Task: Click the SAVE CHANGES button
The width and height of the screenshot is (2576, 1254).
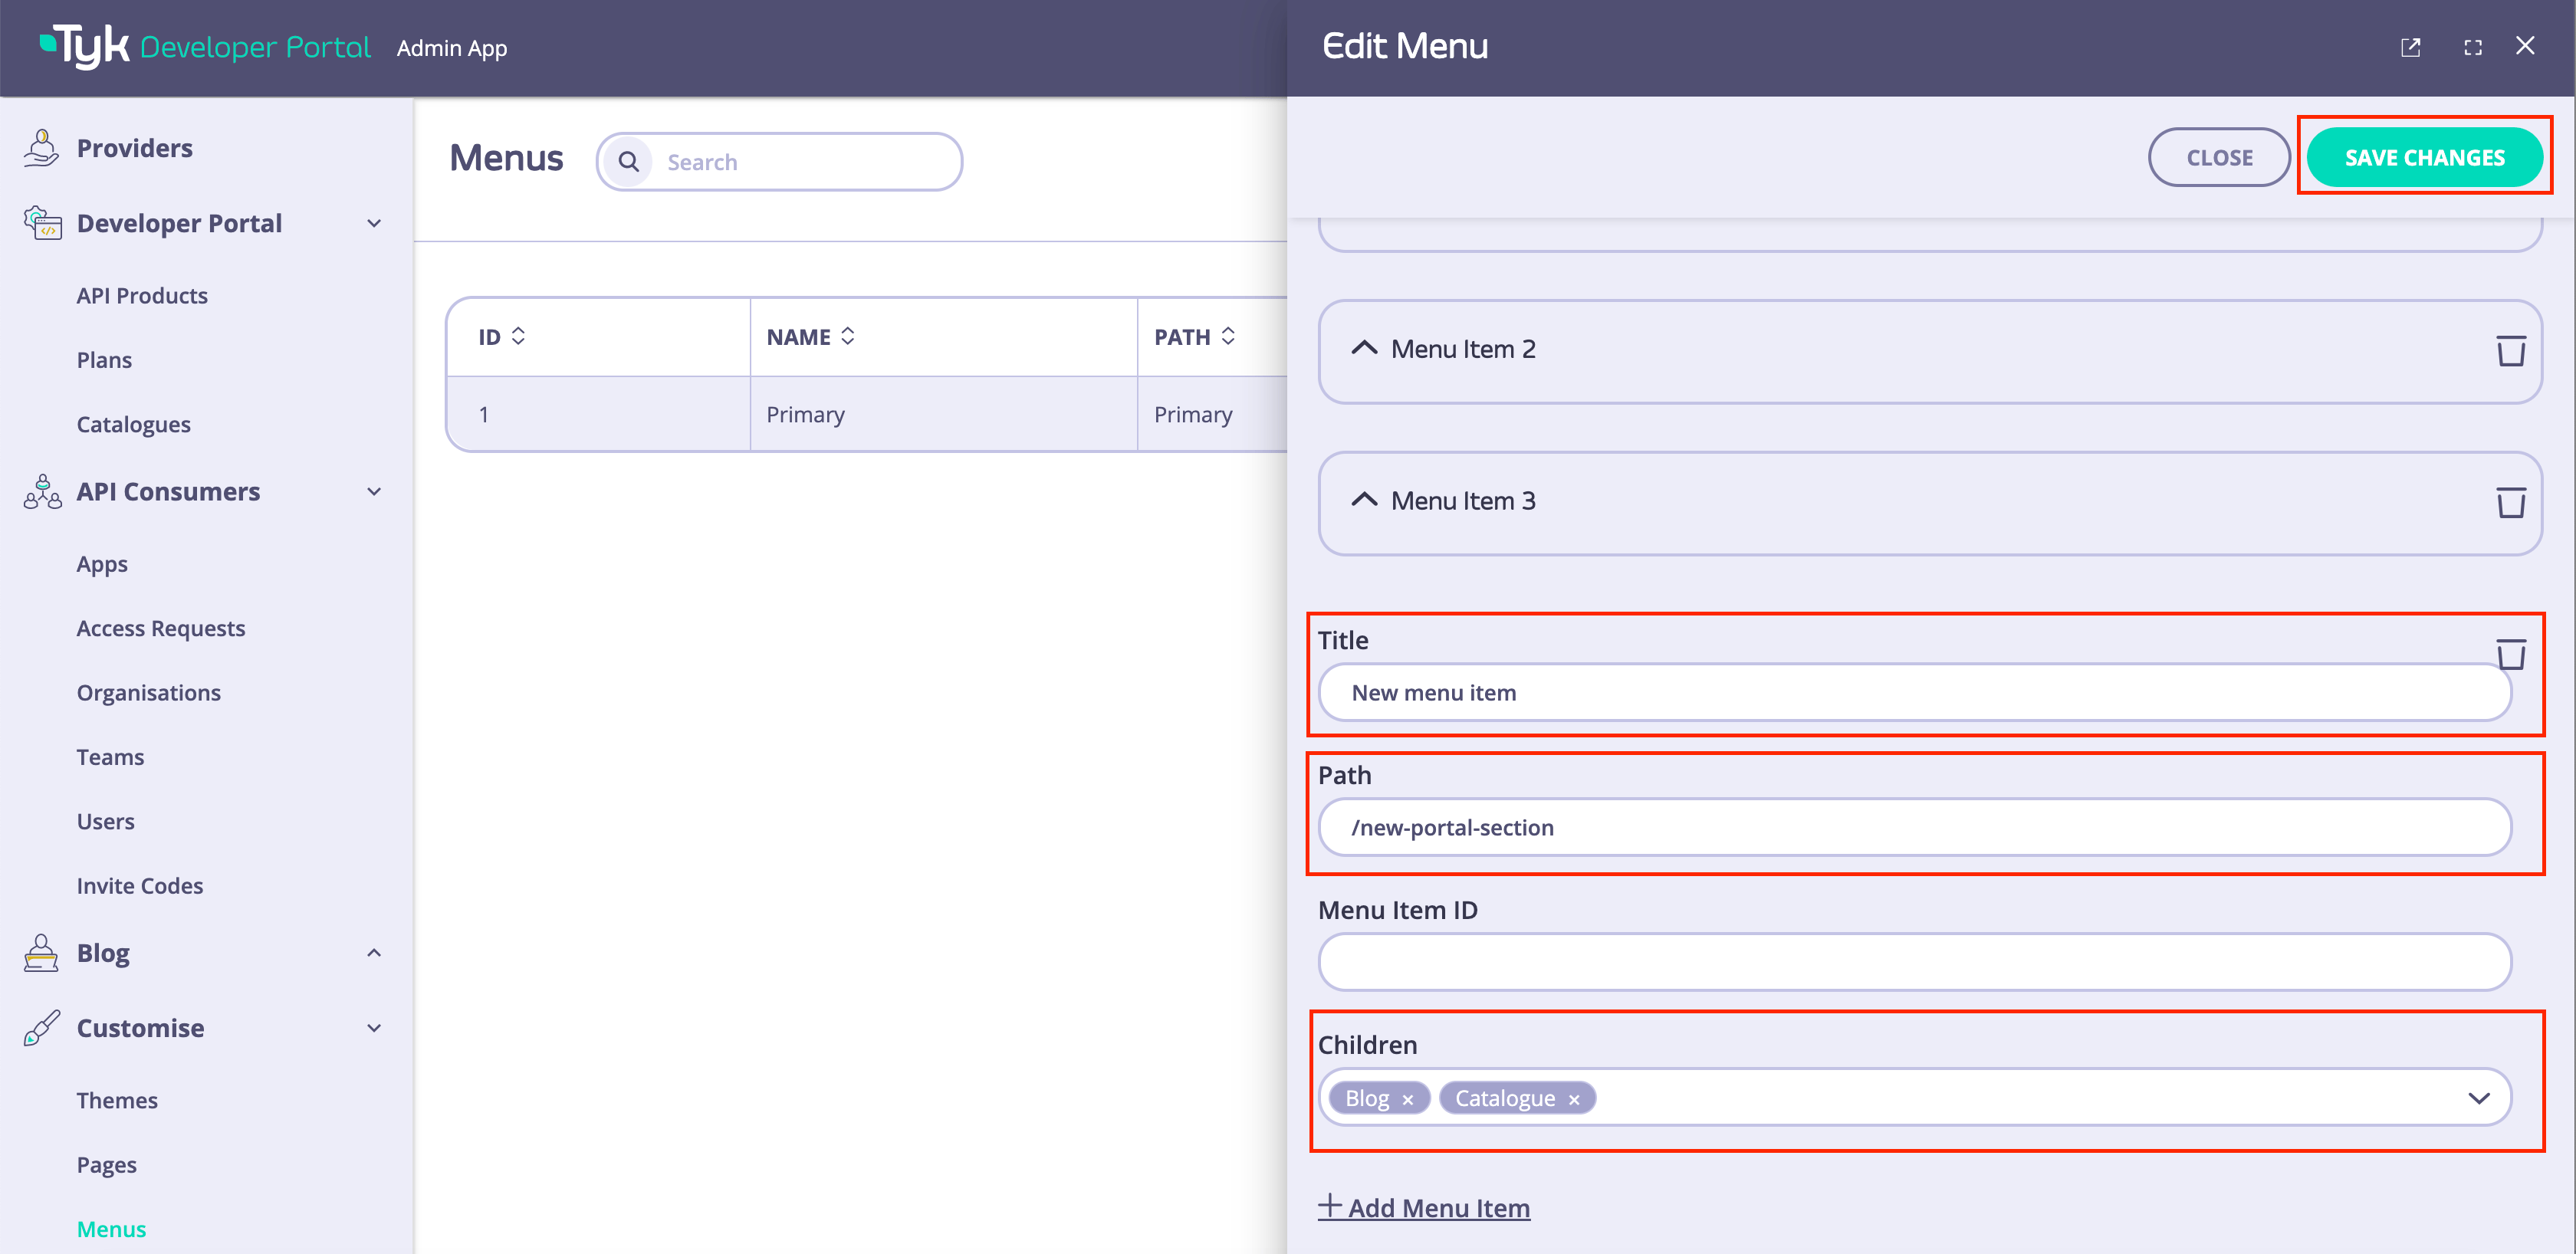Action: click(2424, 157)
